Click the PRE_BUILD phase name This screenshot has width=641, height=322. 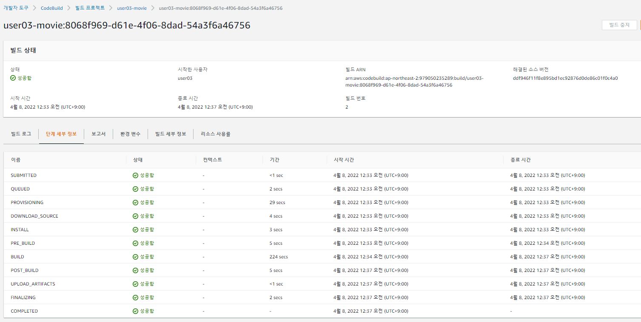23,243
